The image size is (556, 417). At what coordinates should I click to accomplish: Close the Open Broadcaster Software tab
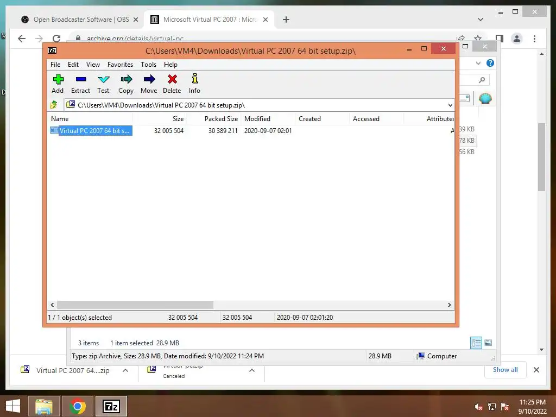pyautogui.click(x=135, y=20)
